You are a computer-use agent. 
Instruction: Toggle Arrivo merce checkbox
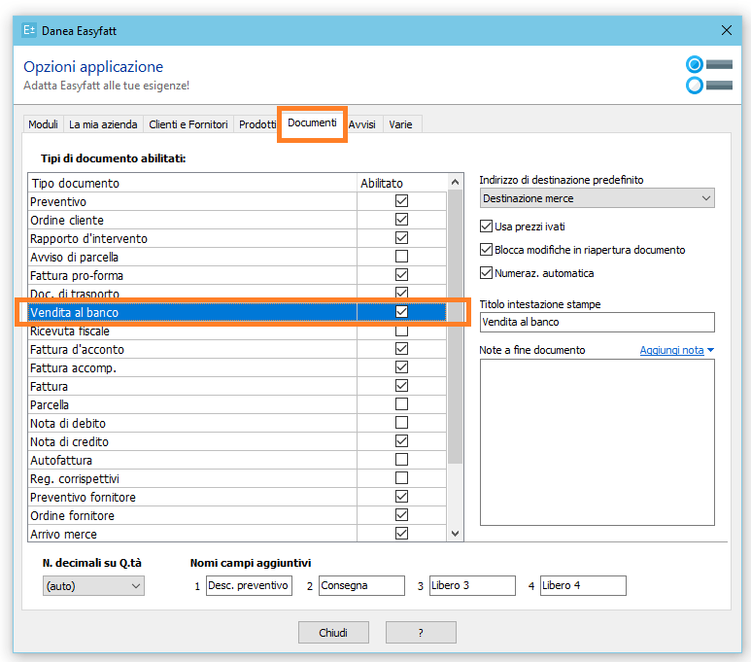tap(401, 533)
